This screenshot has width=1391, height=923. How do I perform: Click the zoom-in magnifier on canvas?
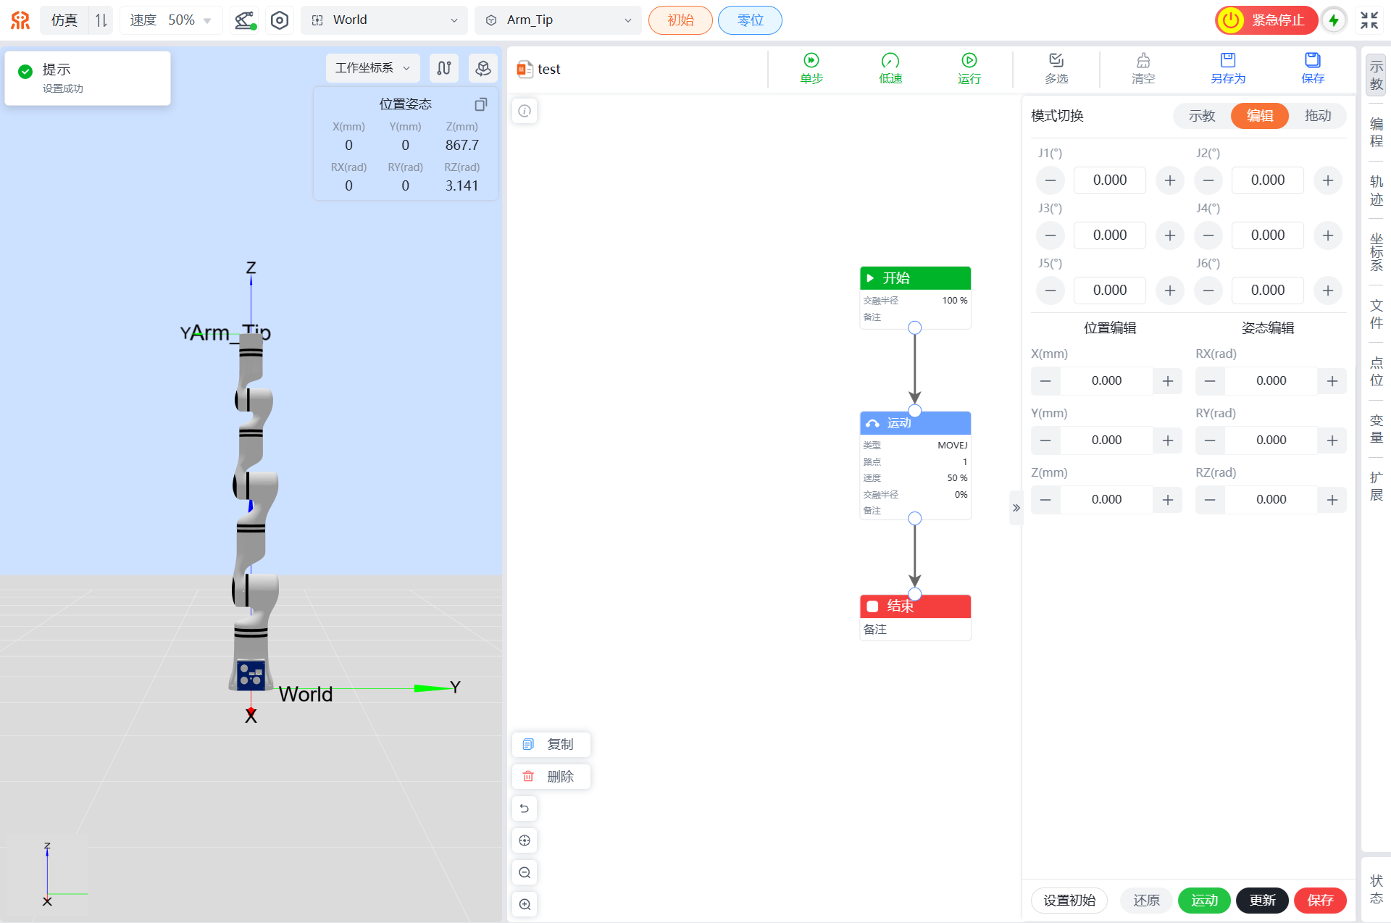coord(525,904)
